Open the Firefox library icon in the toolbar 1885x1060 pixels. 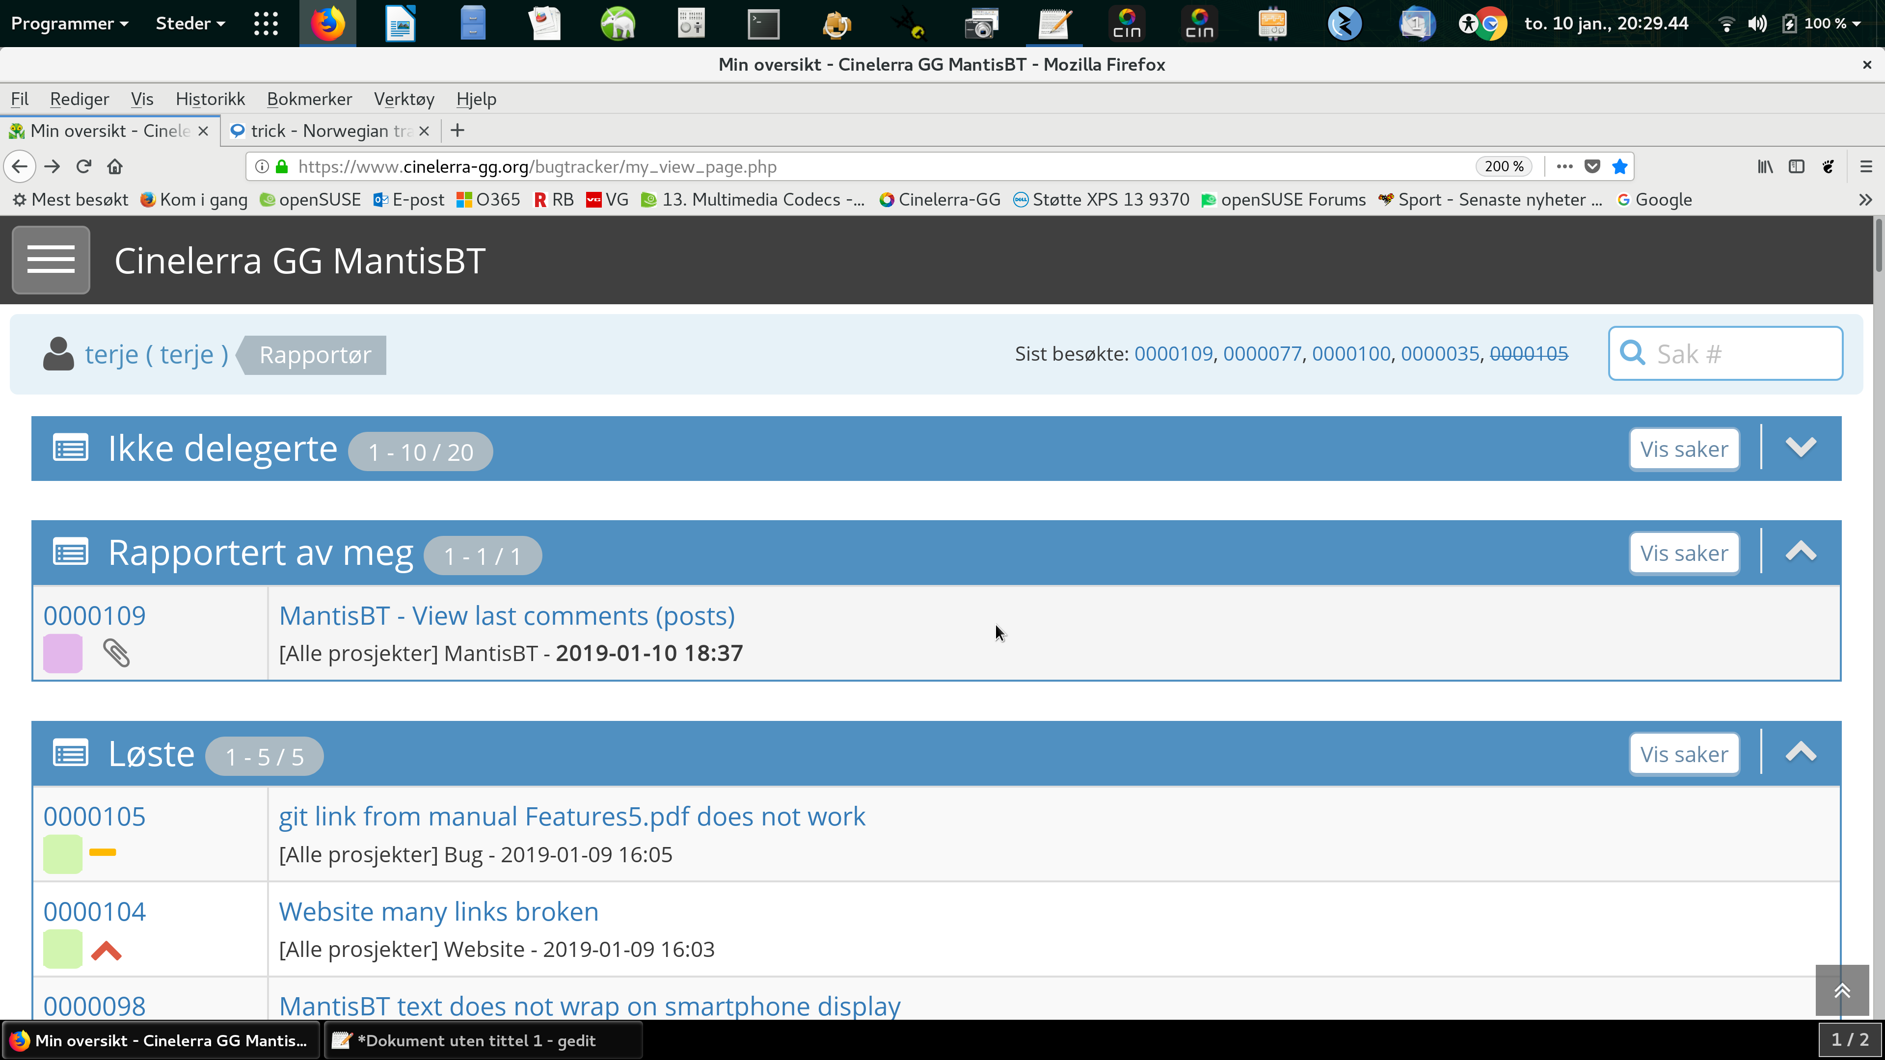click(1765, 167)
